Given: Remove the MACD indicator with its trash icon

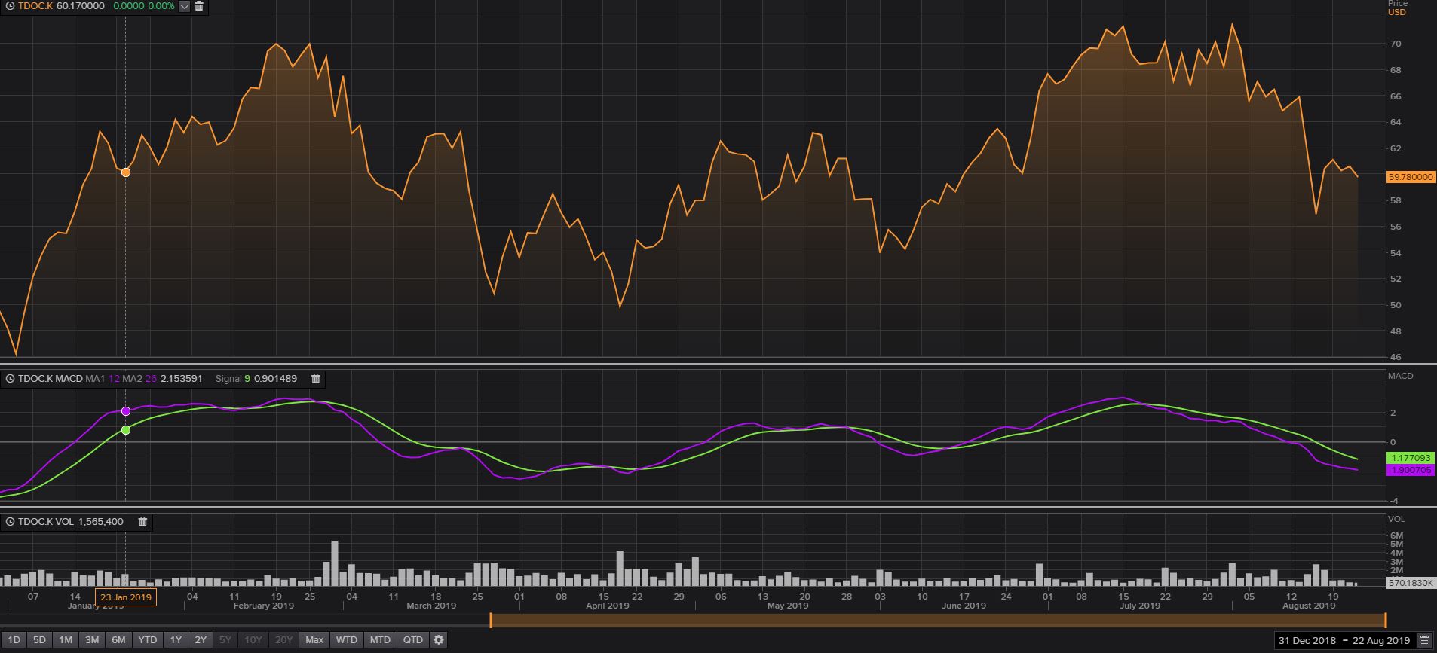Looking at the screenshot, I should click(316, 379).
